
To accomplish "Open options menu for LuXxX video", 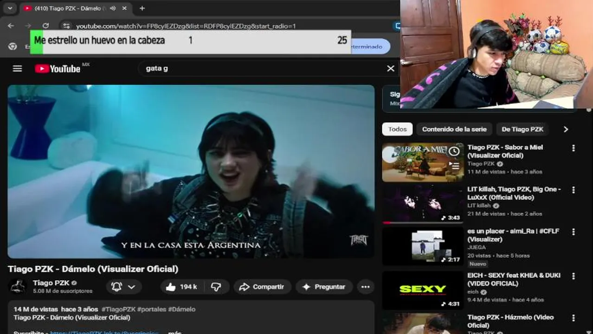I will pyautogui.click(x=574, y=190).
